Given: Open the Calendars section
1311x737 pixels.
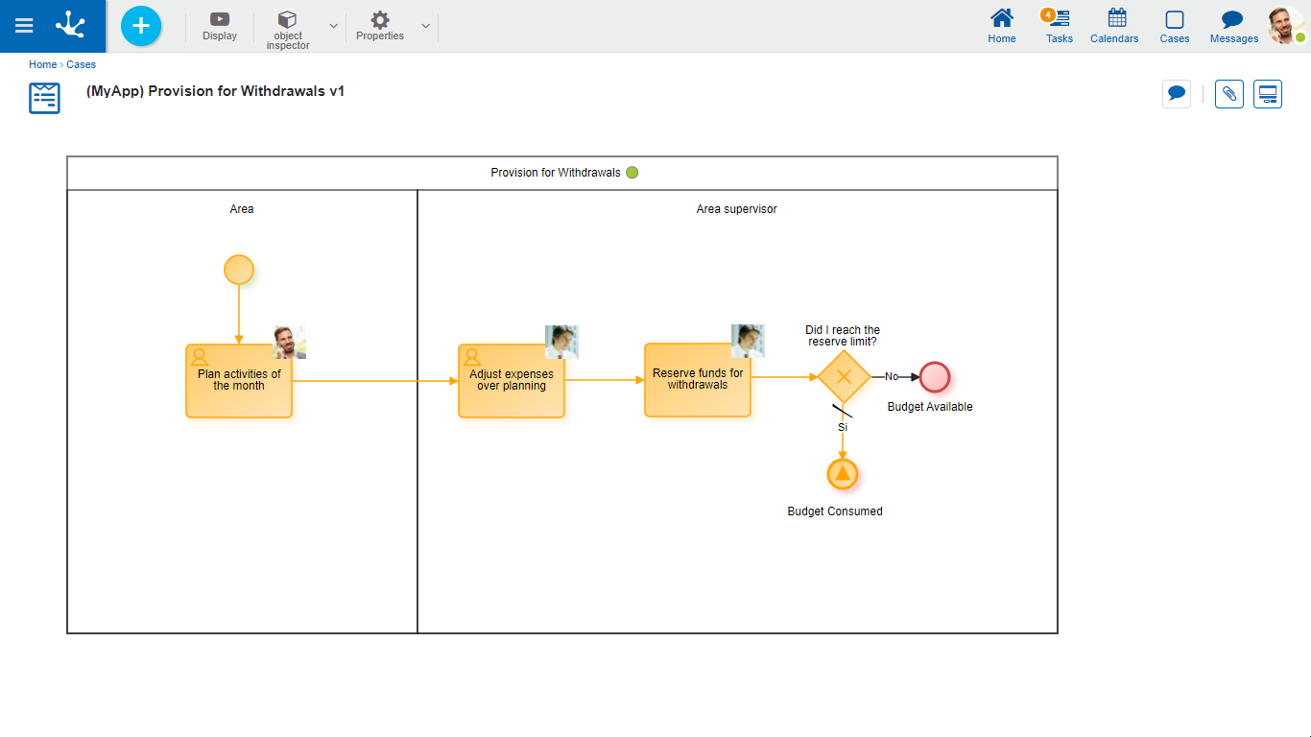Looking at the screenshot, I should click(1114, 26).
